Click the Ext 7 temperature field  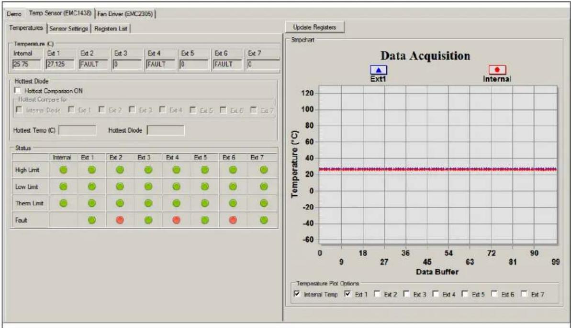(x=263, y=64)
